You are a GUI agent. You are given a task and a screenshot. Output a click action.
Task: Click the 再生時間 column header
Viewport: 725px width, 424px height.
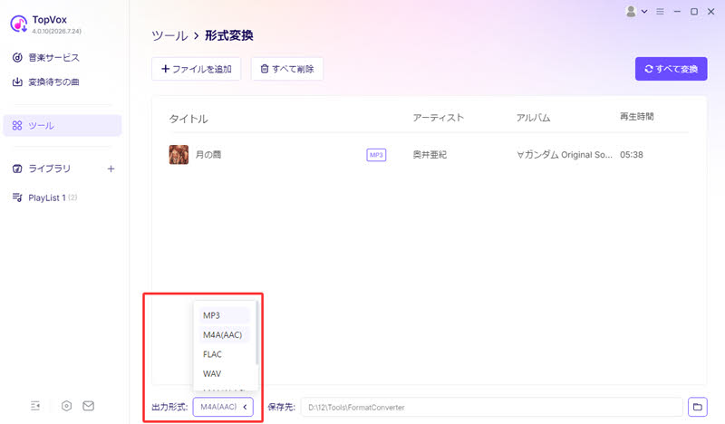click(x=637, y=117)
